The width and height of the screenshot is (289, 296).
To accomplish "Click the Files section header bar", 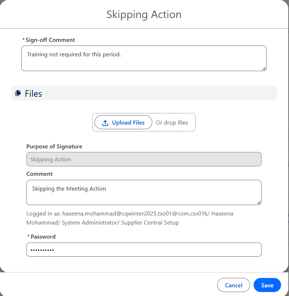I will pyautogui.click(x=144, y=93).
